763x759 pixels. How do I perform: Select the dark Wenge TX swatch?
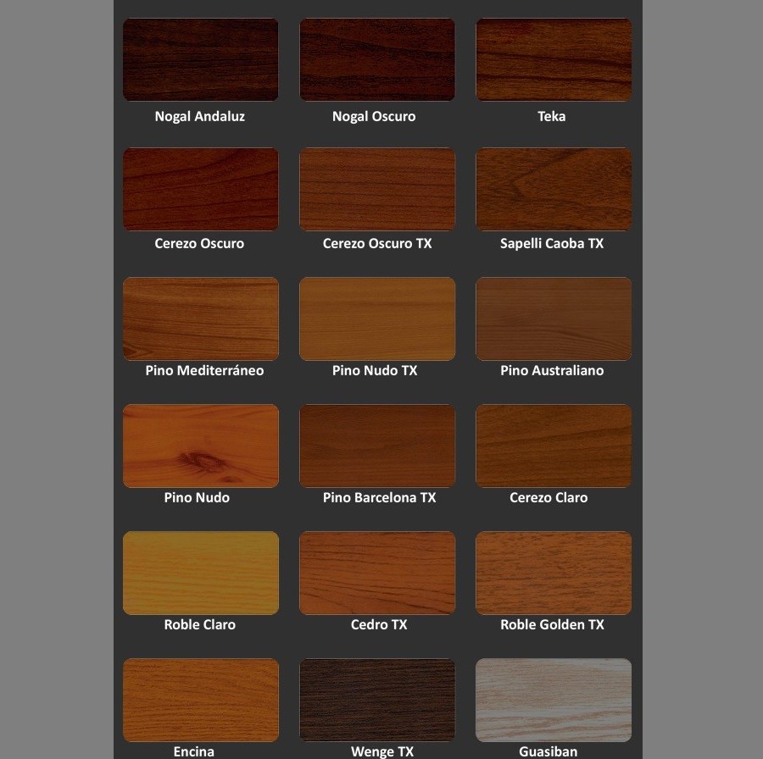point(377,701)
